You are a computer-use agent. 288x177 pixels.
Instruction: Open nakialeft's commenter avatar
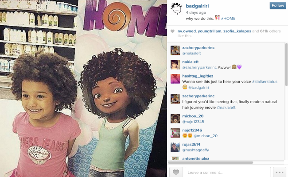(x=175, y=65)
